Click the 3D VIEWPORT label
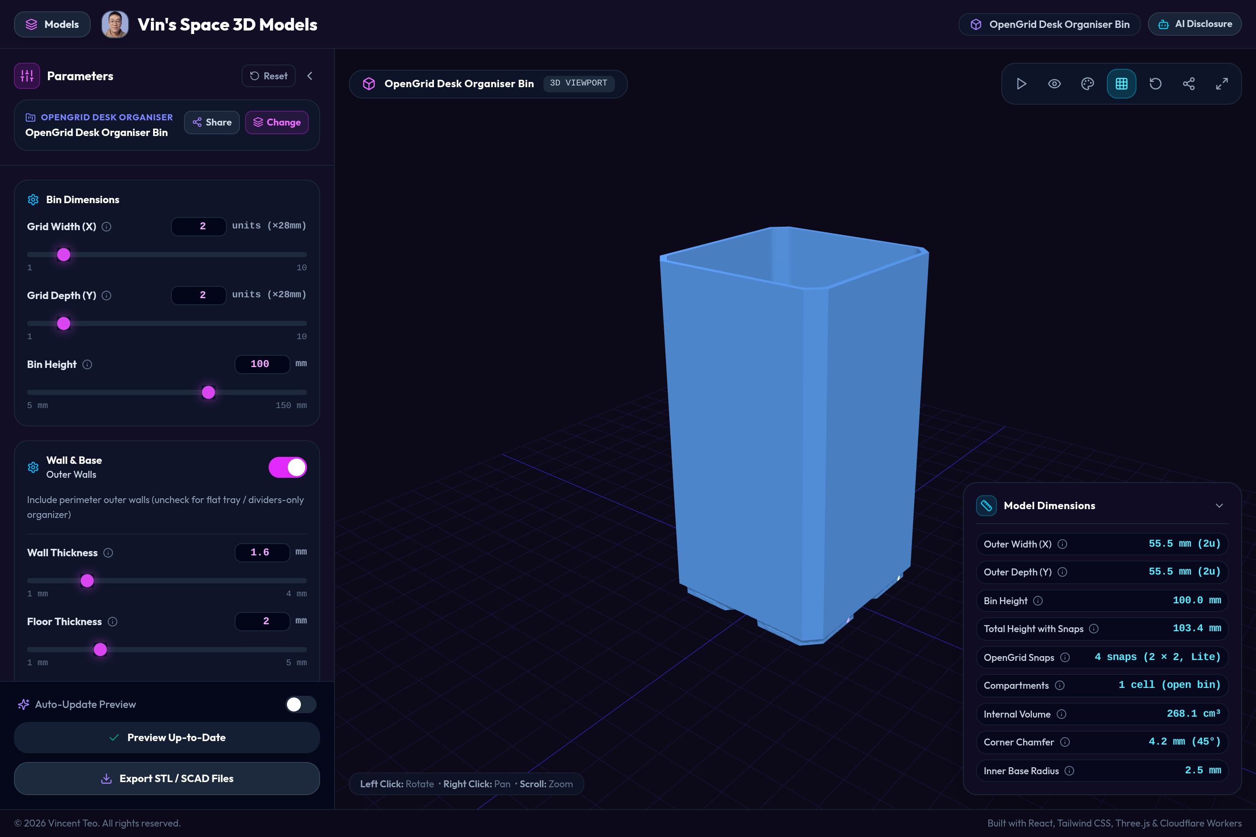 coord(578,83)
